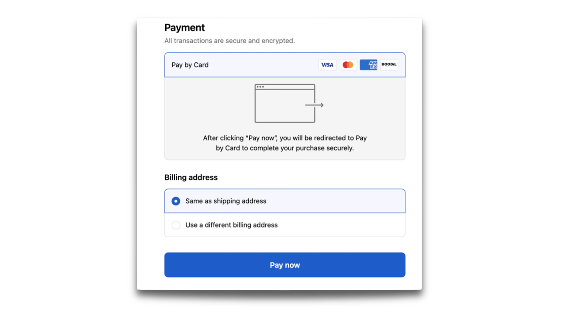
Task: Click the arrow in the redirect illustration
Action: coord(315,105)
